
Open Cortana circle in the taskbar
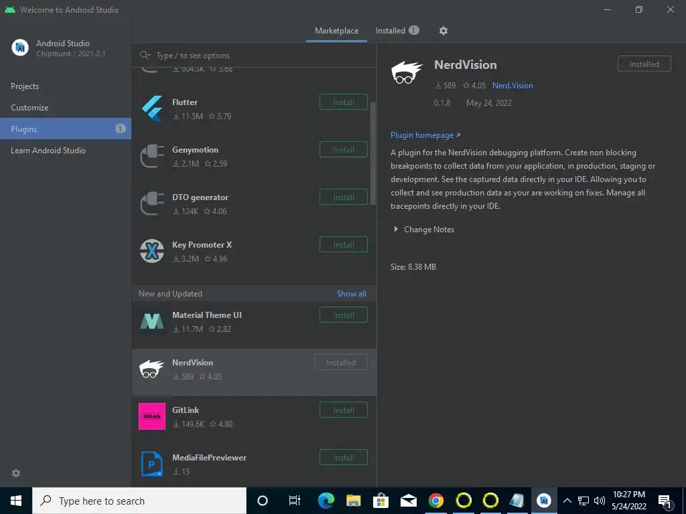[x=263, y=501]
